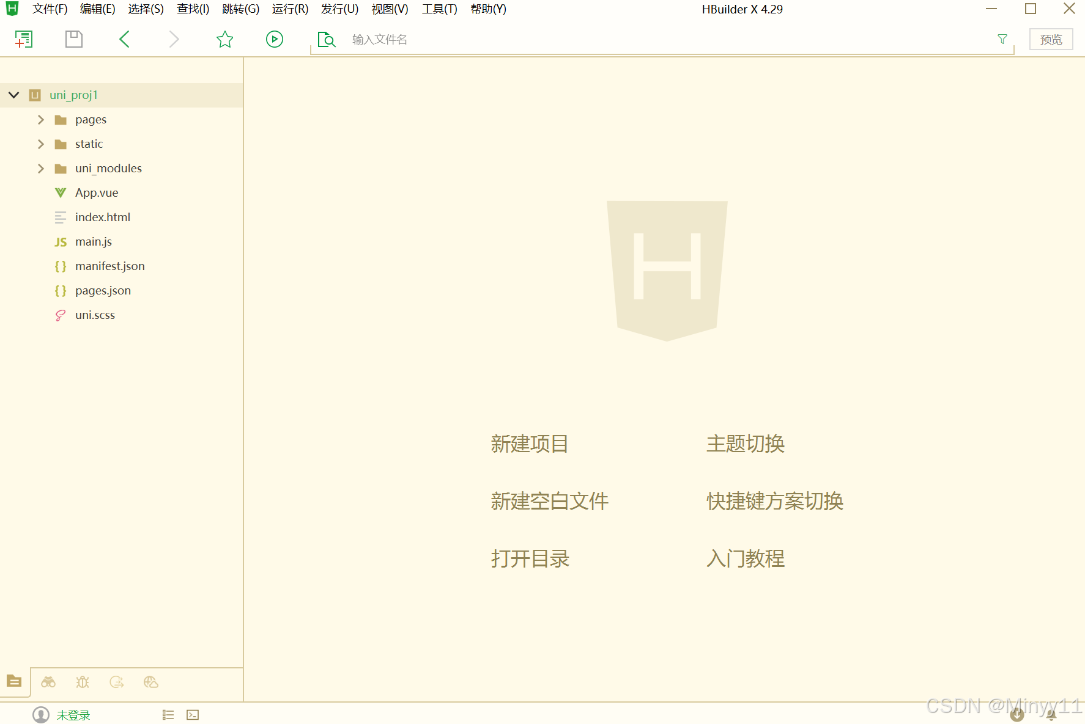Screen dimensions: 1085x724
Task: Select App.vue in the project tree
Action: coord(97,193)
